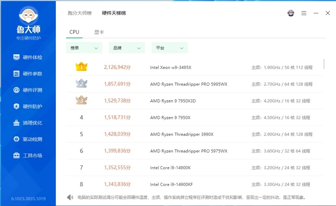Viewport: 336px width, 206px height.
Task: Select 清理优化 in the sidebar
Action: (x=28, y=123)
